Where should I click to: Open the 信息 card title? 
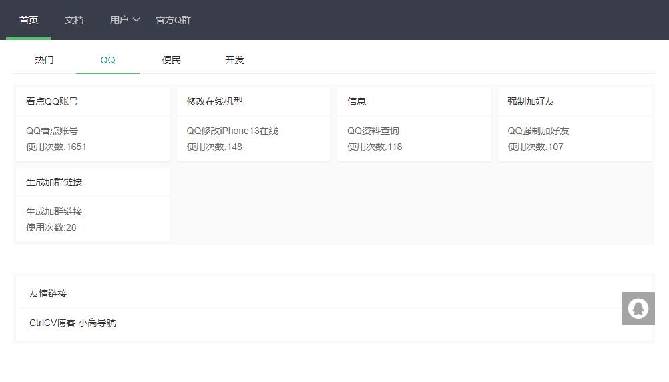pos(357,101)
